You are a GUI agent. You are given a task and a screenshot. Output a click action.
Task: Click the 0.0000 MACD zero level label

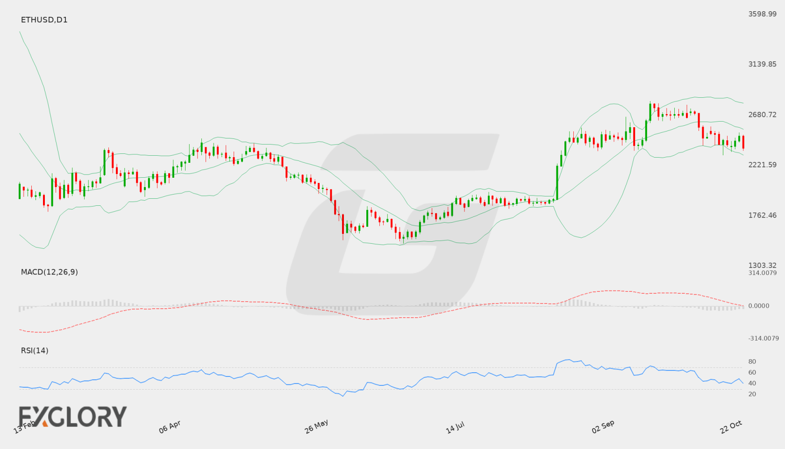[x=759, y=305]
